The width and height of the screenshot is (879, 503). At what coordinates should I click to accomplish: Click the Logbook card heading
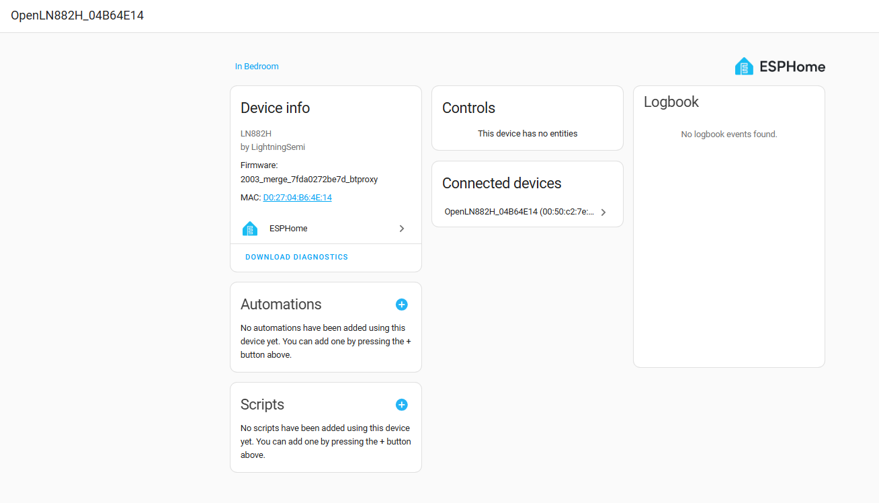coord(671,102)
